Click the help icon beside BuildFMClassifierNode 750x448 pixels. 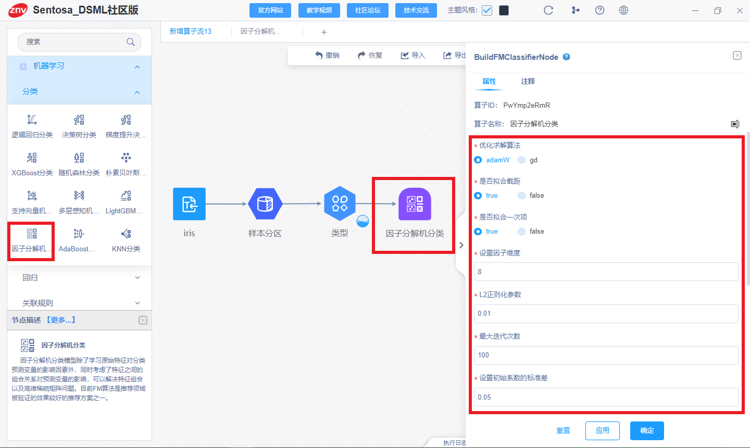pos(567,57)
